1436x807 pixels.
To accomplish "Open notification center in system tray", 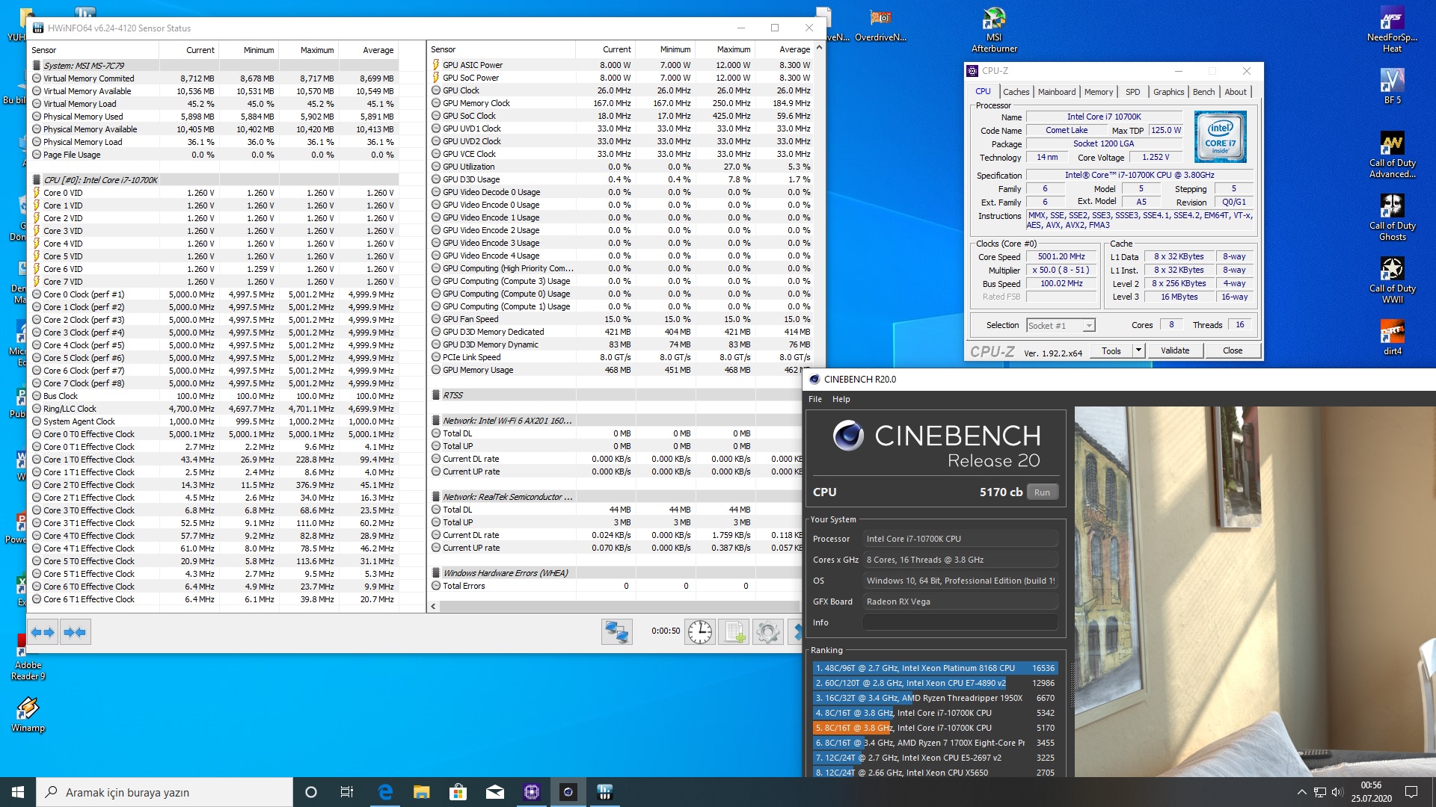I will 1411,792.
